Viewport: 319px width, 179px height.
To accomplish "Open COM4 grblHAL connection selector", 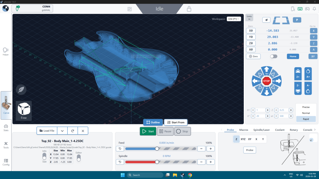I will tap(32, 8).
